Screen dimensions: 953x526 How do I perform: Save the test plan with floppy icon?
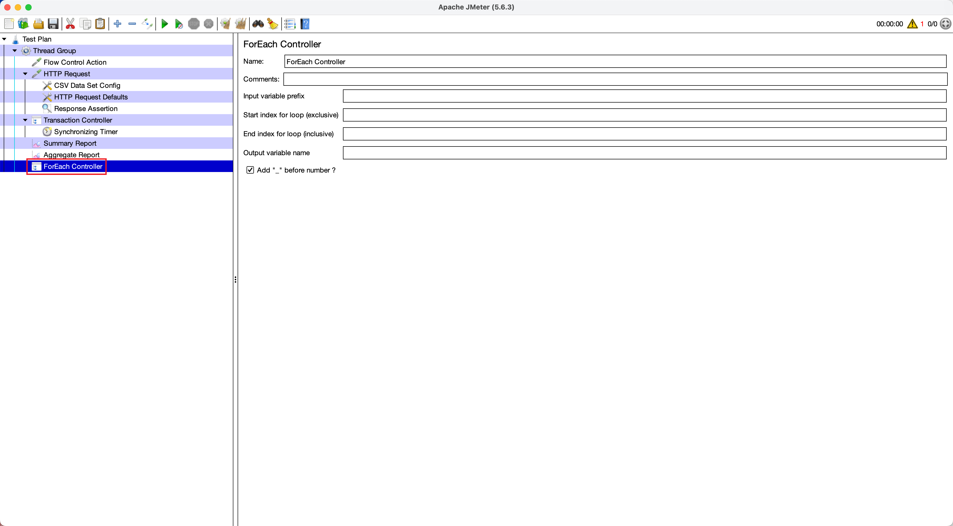point(53,24)
